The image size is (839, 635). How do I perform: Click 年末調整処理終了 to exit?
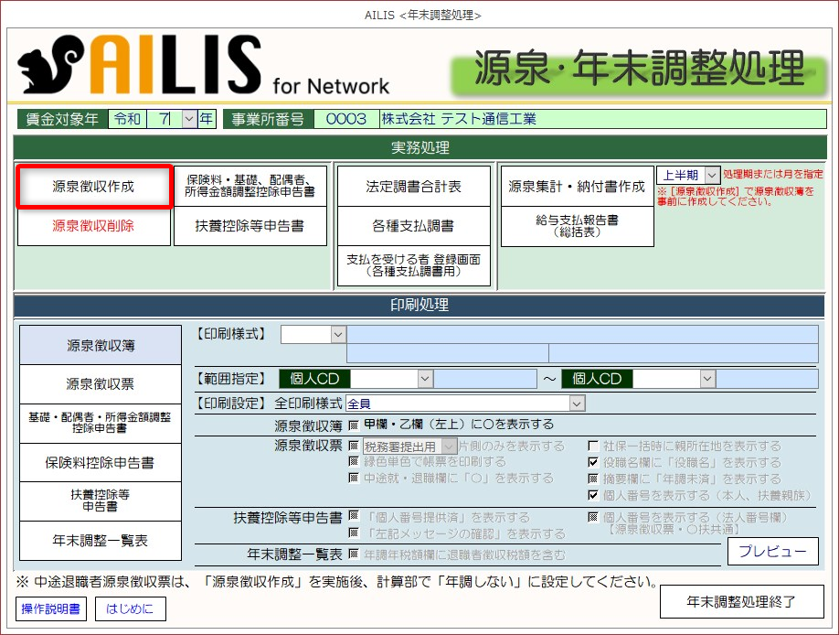(x=741, y=602)
